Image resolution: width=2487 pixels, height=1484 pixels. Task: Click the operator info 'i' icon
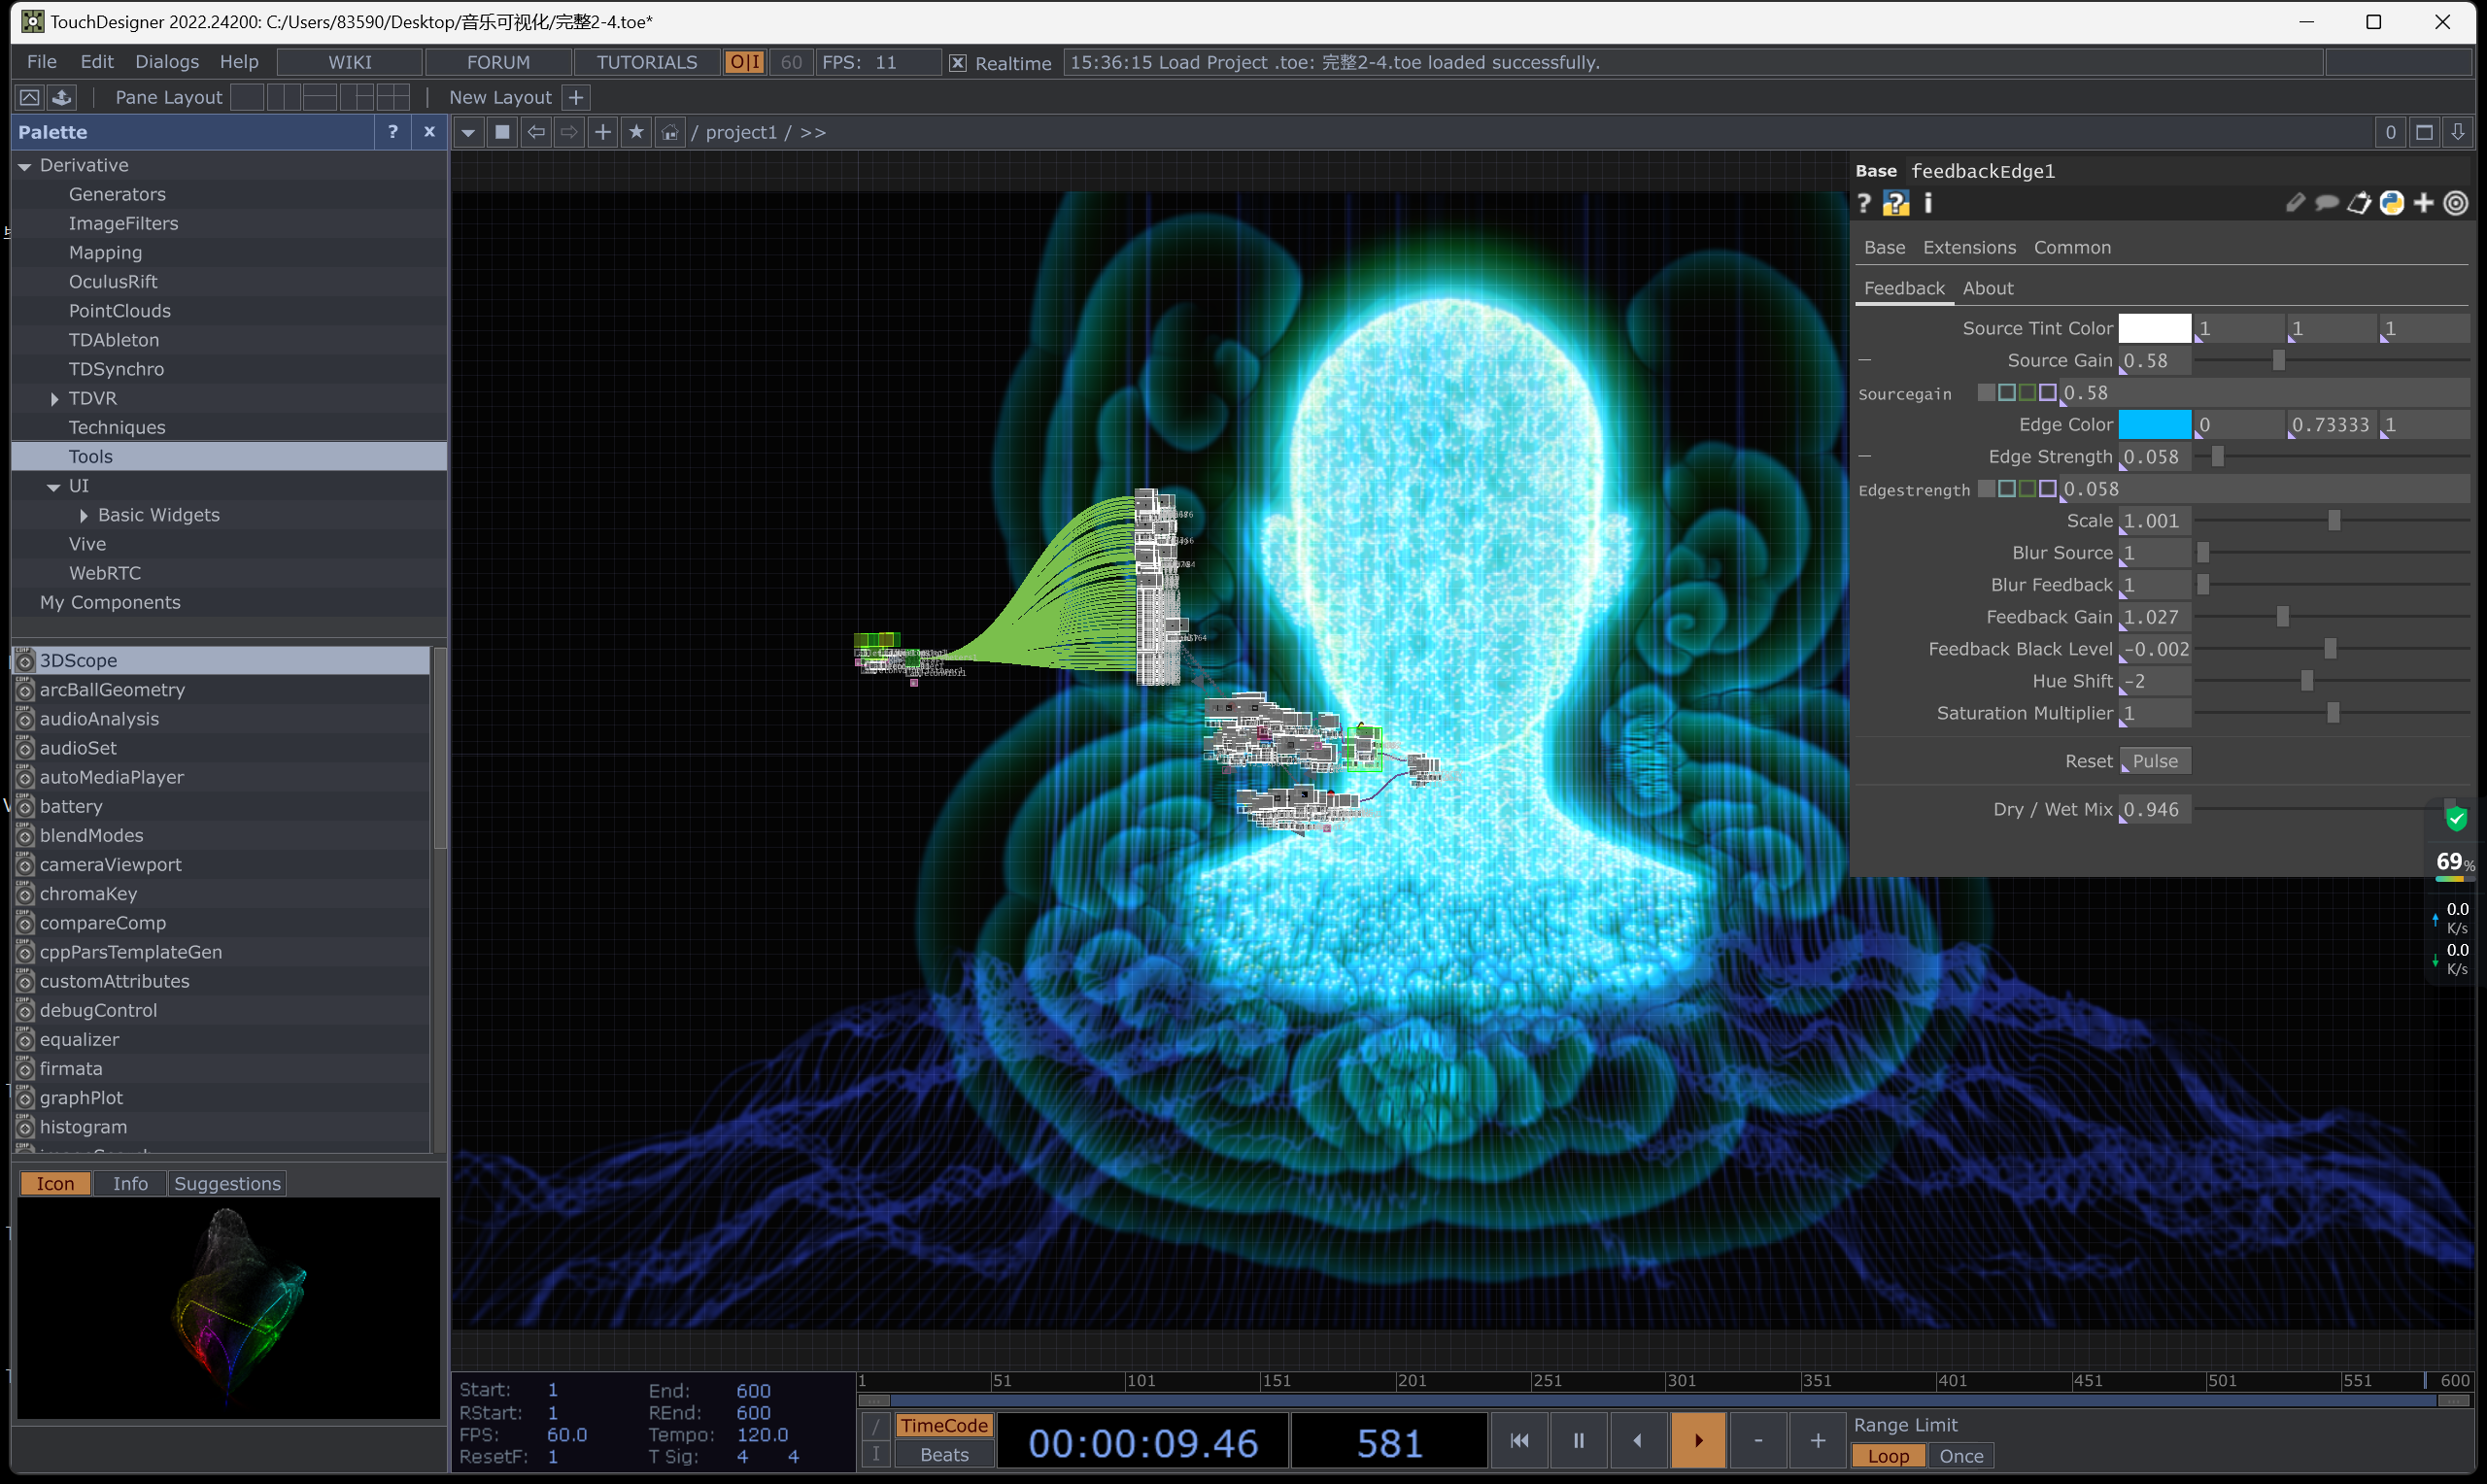[x=1928, y=204]
